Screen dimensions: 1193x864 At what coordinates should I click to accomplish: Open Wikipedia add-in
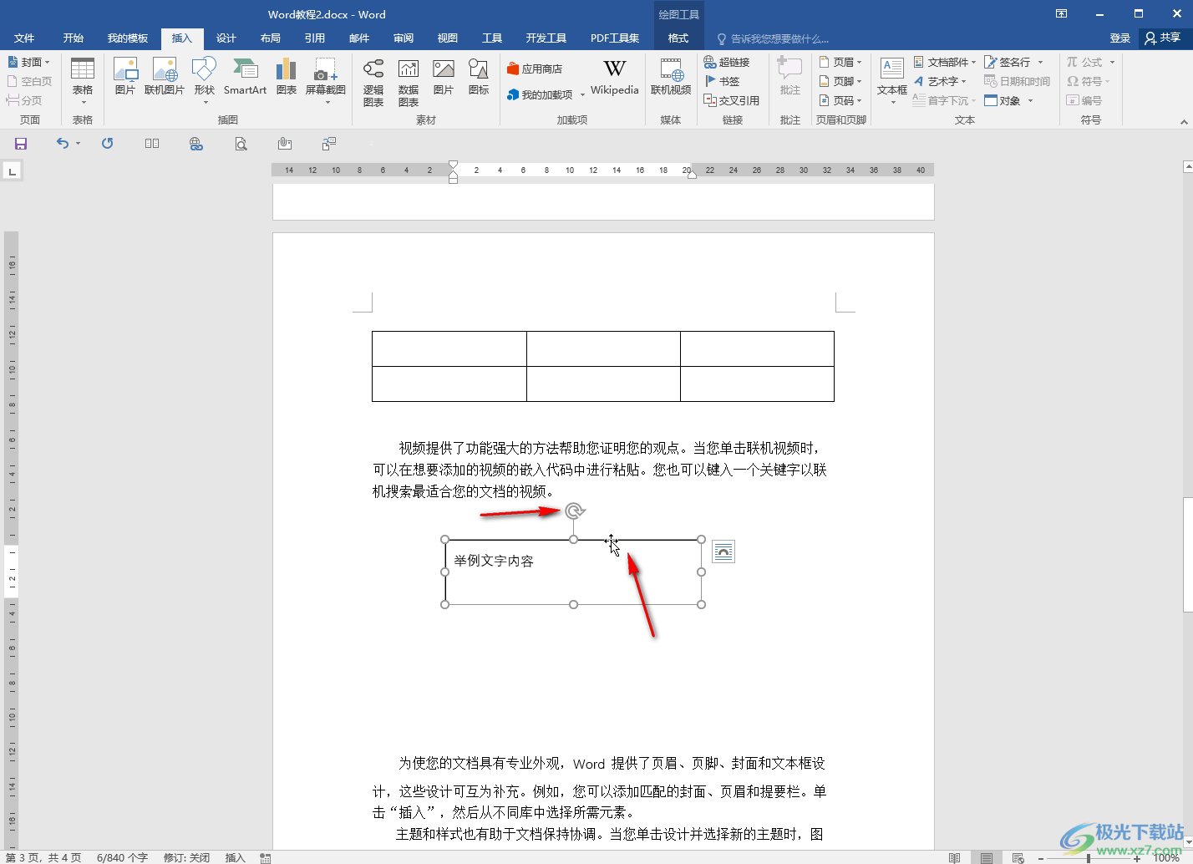pyautogui.click(x=615, y=77)
